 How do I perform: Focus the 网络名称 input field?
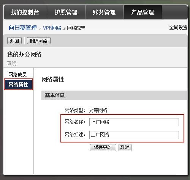pyautogui.click(x=134, y=122)
